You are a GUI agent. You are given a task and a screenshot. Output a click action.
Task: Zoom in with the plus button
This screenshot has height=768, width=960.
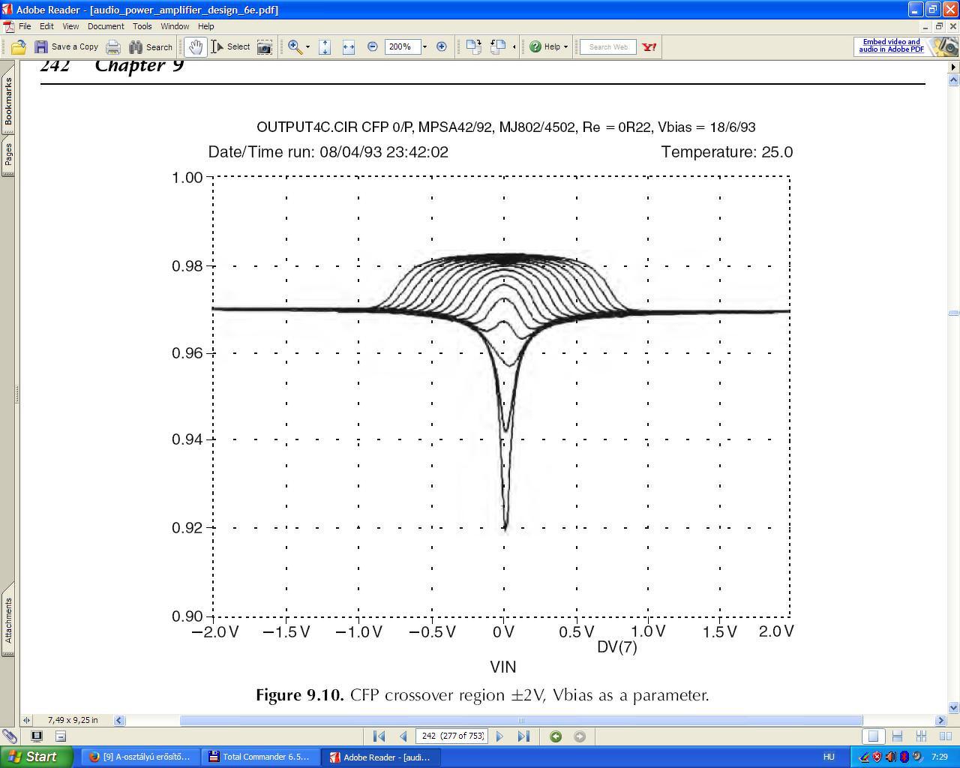442,46
